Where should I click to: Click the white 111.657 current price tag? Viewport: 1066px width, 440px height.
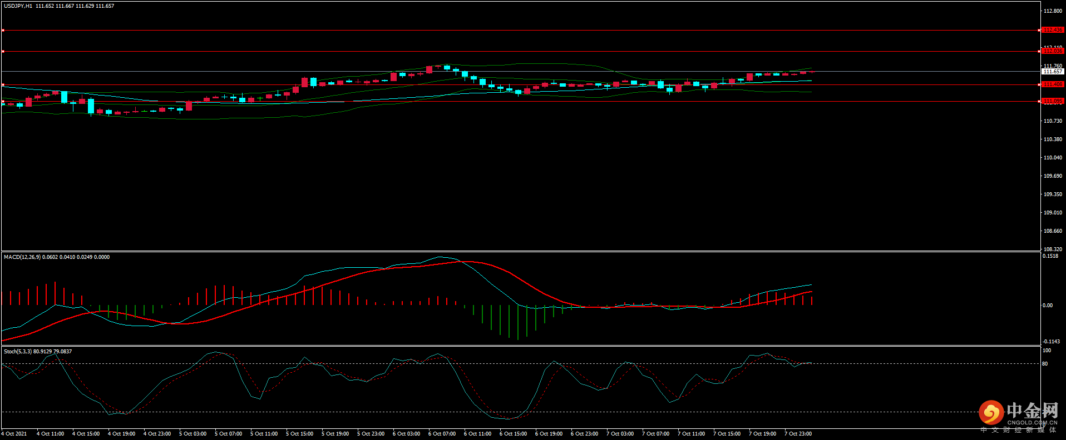coord(1053,72)
